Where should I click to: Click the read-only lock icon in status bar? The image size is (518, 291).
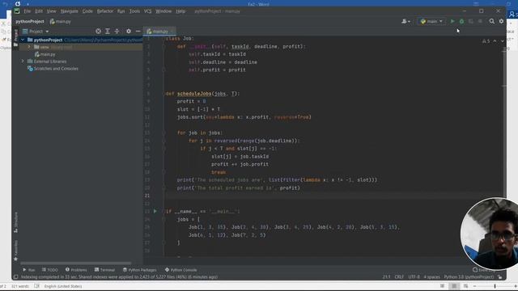pyautogui.click(x=500, y=277)
